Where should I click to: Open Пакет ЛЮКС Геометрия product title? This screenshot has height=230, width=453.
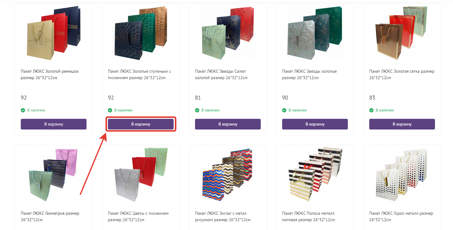[50, 217]
